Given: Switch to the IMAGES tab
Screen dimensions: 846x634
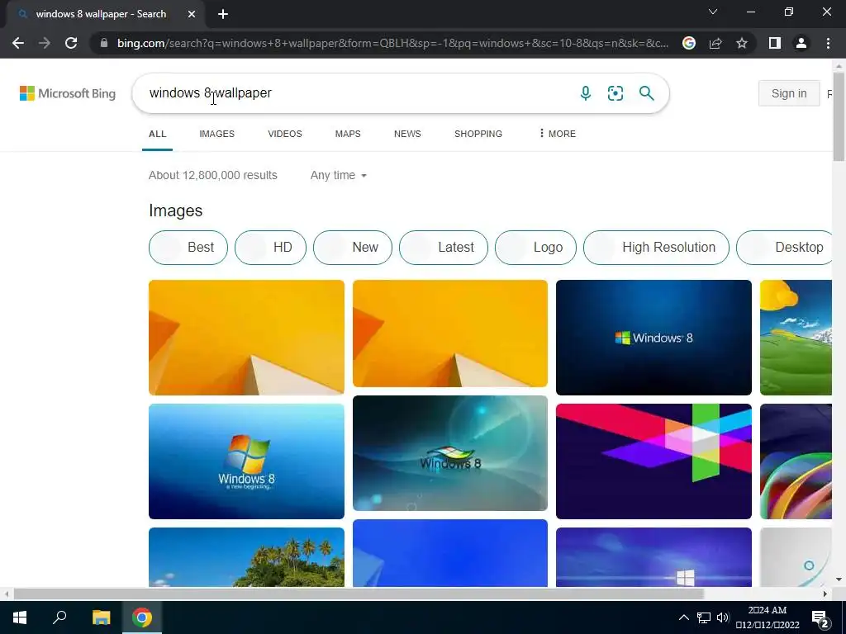Looking at the screenshot, I should 217,134.
